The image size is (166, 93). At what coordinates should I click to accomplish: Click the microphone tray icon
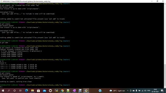click(x=136, y=91)
